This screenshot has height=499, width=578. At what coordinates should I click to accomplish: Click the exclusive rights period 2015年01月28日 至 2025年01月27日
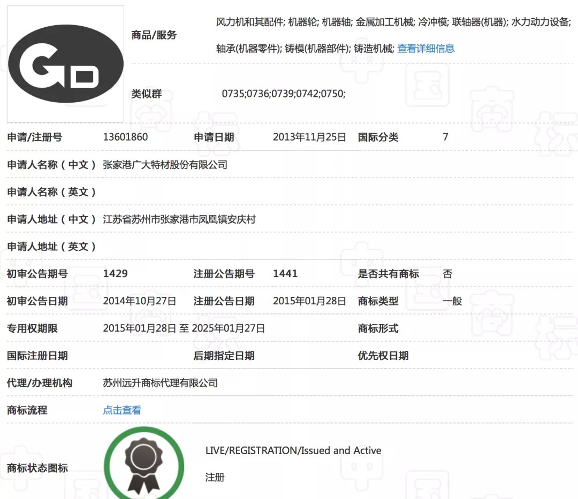(184, 328)
